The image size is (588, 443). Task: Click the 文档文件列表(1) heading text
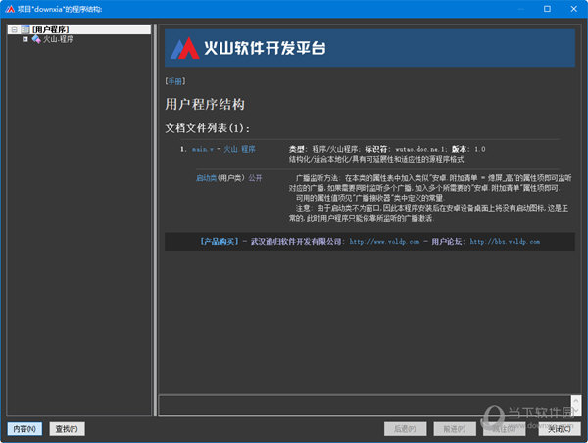coord(208,128)
